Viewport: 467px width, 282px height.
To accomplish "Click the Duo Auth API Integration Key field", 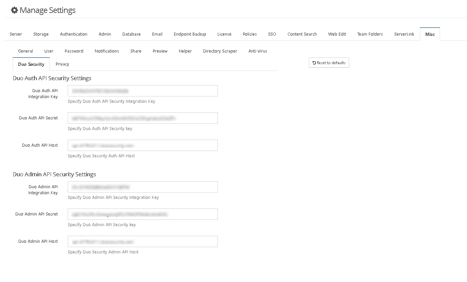I will 143,91.
